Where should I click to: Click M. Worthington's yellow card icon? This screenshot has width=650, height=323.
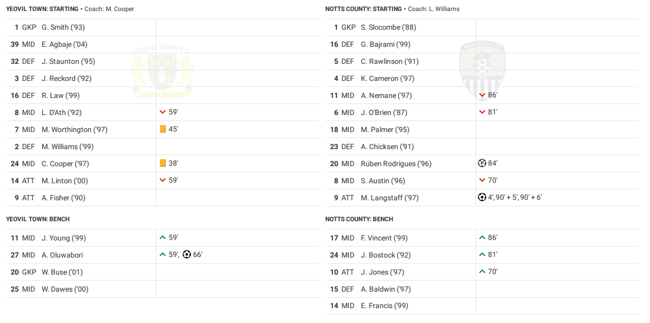pos(162,129)
